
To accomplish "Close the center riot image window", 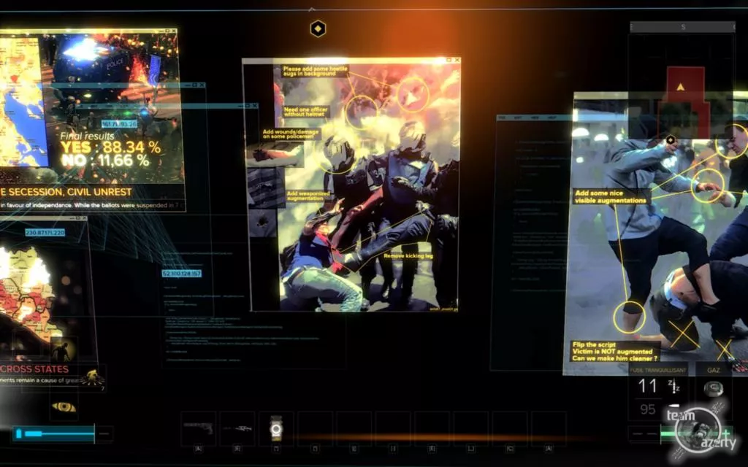I will click(x=457, y=60).
